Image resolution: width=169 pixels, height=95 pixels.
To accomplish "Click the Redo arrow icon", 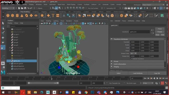I will pos(31,8).
